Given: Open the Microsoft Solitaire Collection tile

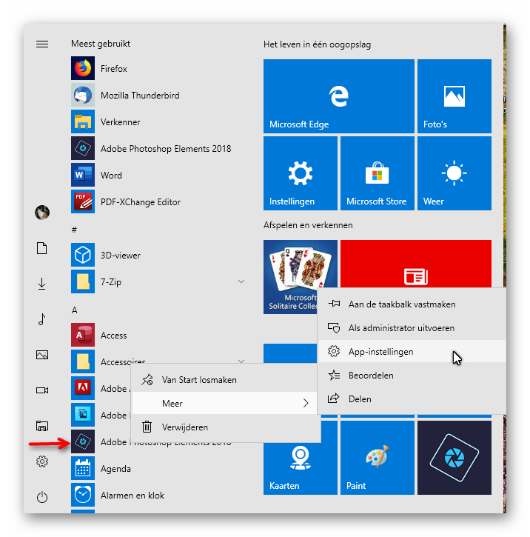Looking at the screenshot, I should click(300, 277).
